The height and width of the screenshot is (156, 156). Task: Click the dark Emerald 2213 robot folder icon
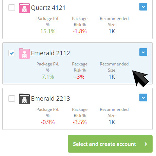point(24,99)
